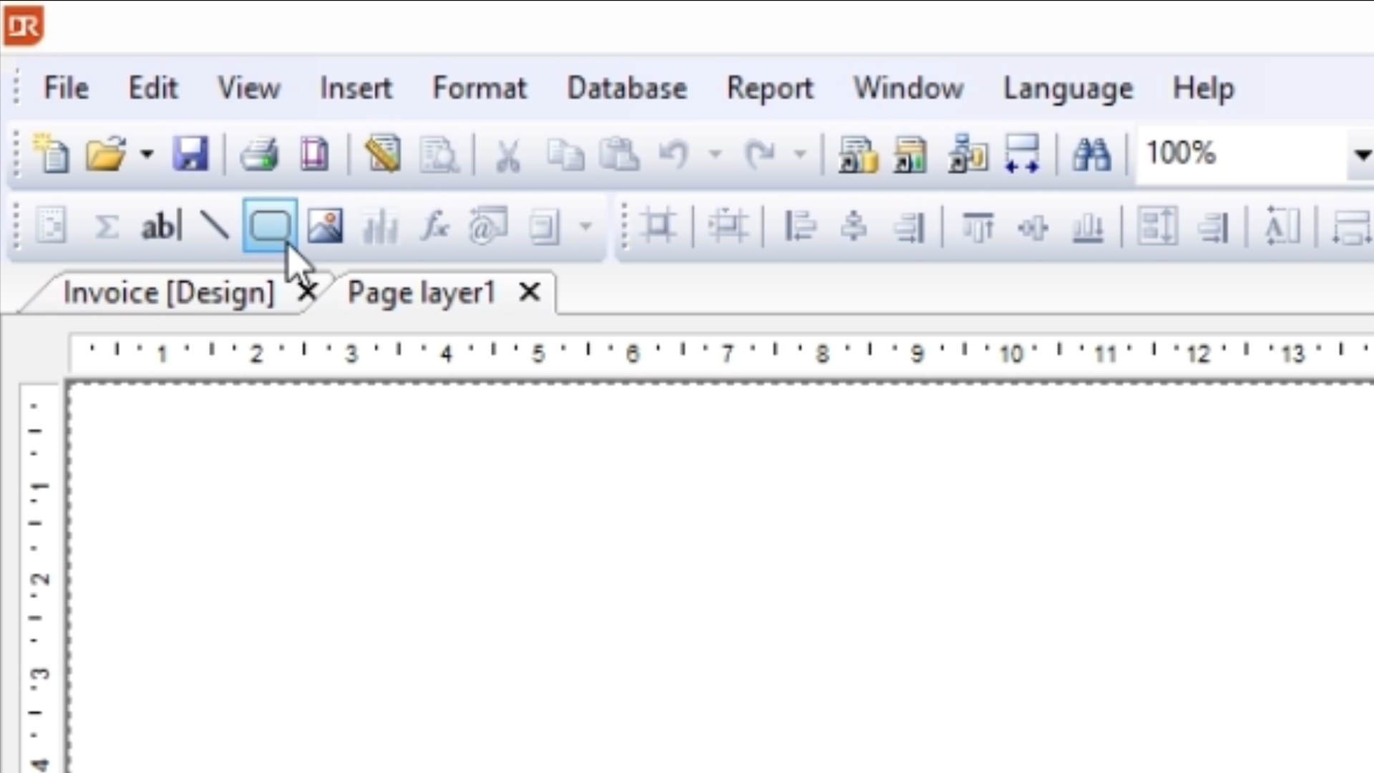Open the Report menu
This screenshot has height=773, width=1374.
pos(770,88)
